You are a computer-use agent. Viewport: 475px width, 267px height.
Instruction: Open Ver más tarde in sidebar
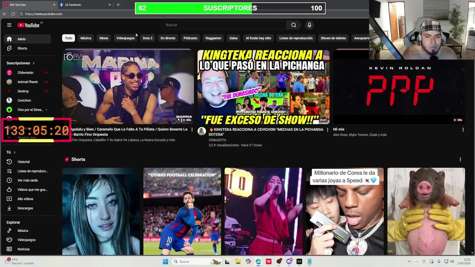click(27, 180)
